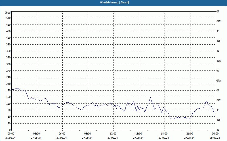The image size is (227, 141).
Task: Click the 0 degree axis label
Action: [10, 130]
